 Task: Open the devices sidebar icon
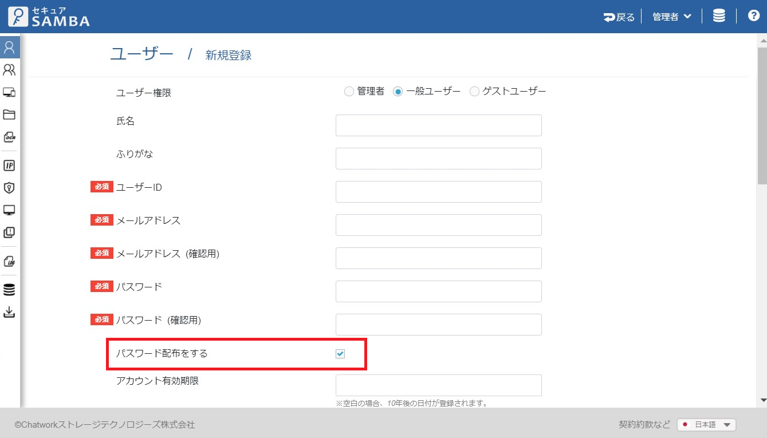click(9, 92)
